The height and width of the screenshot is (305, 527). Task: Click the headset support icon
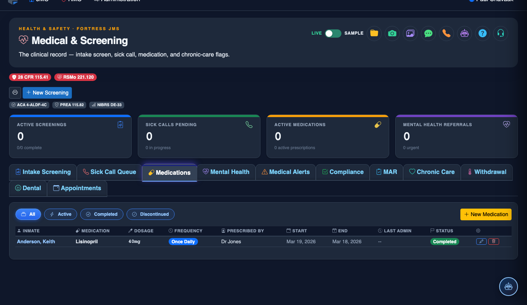tap(500, 33)
